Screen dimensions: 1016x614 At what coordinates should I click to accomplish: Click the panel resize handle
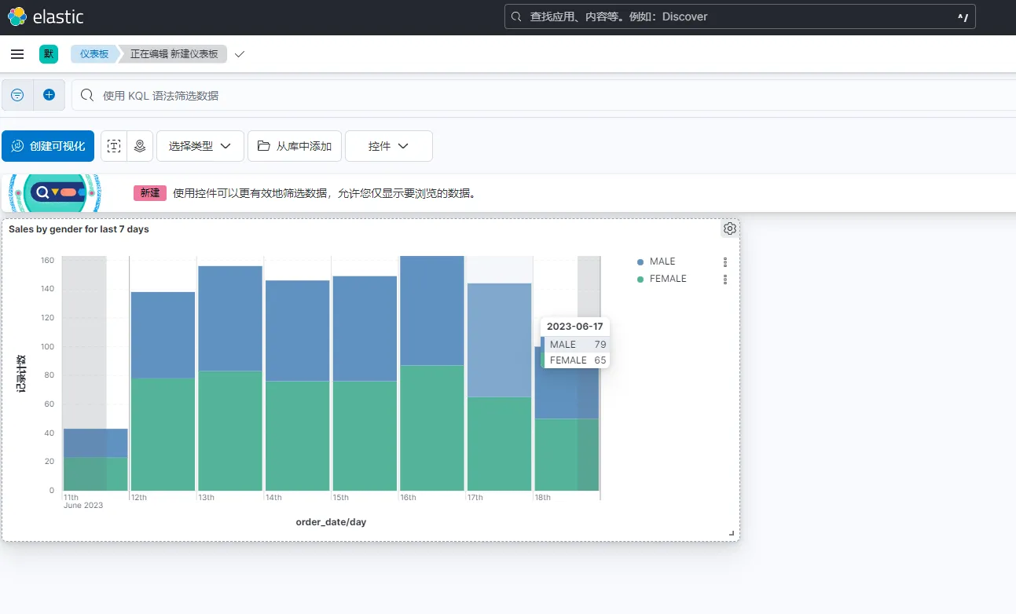[x=732, y=533]
